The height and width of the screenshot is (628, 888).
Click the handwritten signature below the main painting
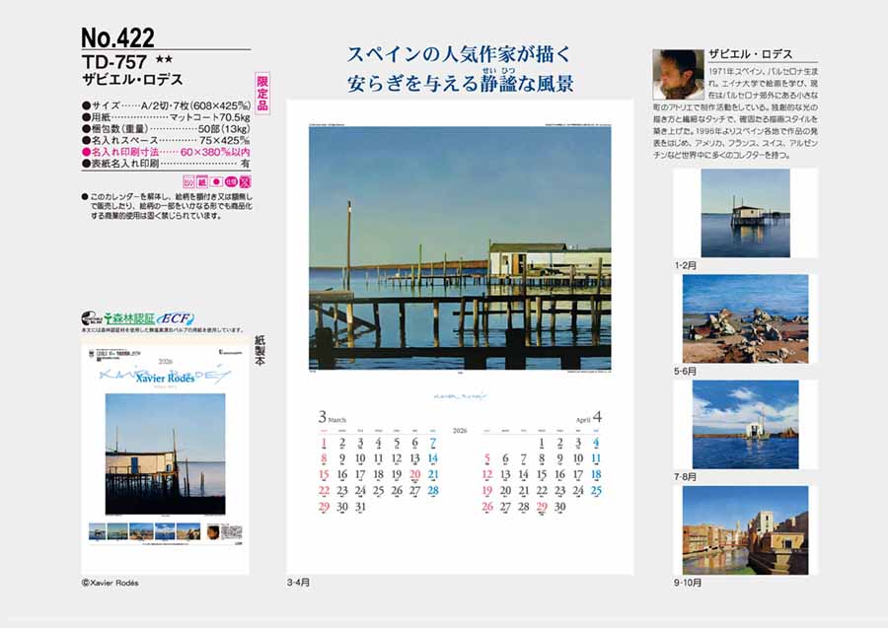point(460,396)
